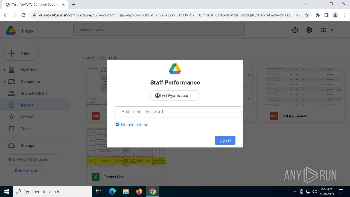This screenshot has height=197, width=350.
Task: Open the Help question mark icon
Action: click(295, 30)
